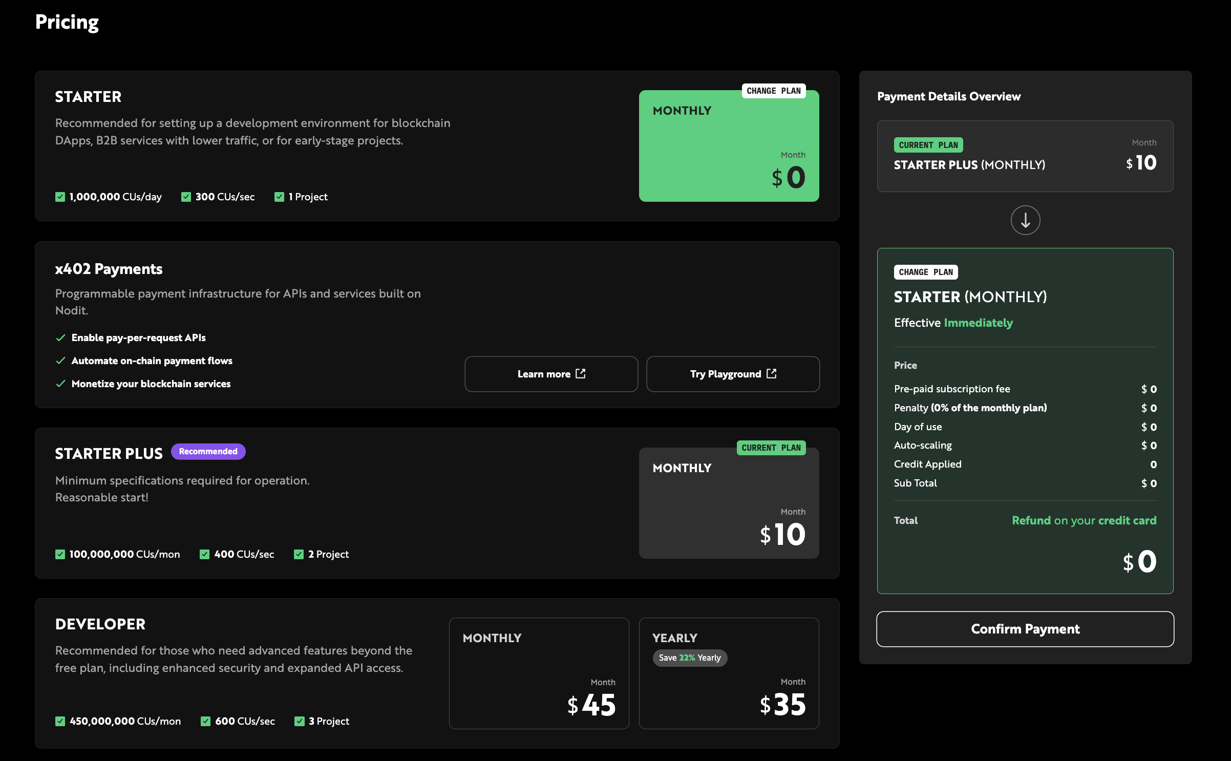Click the 600 CUs/sec checkbox
Screen dimensions: 1231x761
click(x=205, y=721)
